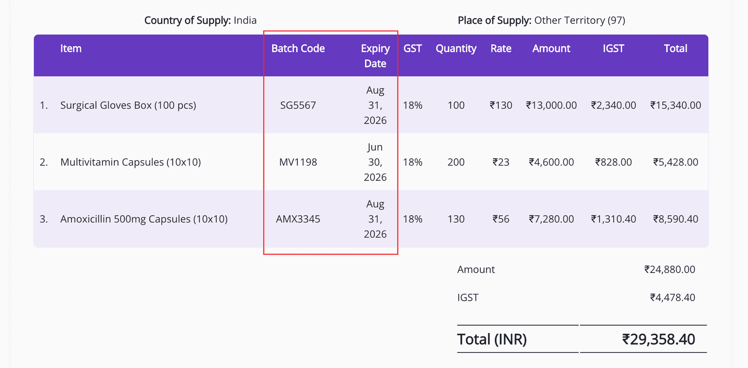Click the Expiry Date column header
748x368 pixels.
[x=375, y=56]
